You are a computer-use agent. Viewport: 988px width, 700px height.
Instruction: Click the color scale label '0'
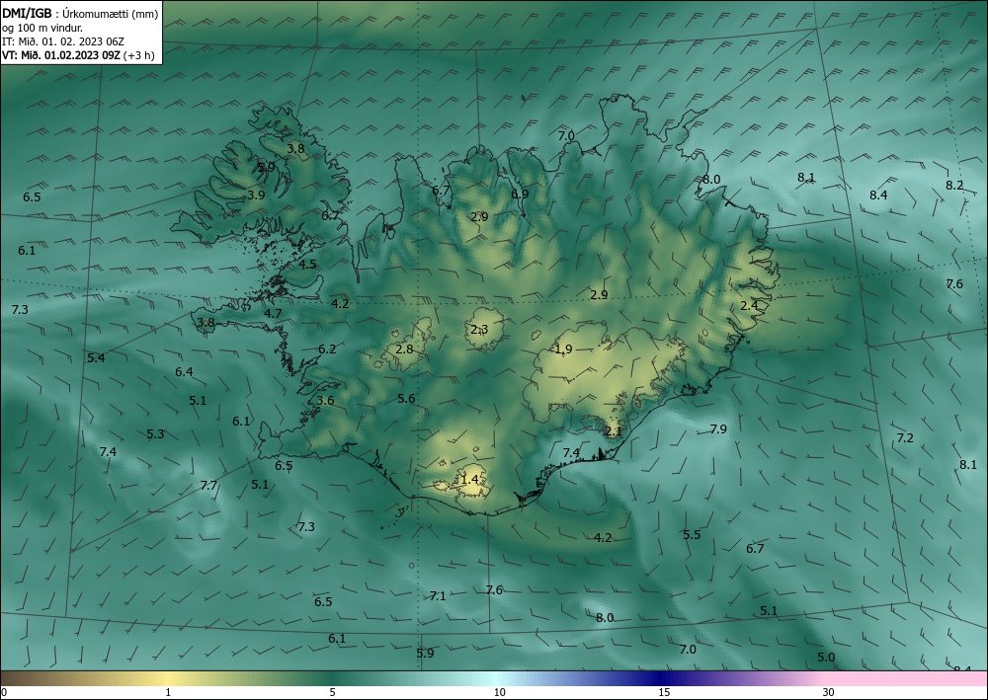(x=4, y=692)
